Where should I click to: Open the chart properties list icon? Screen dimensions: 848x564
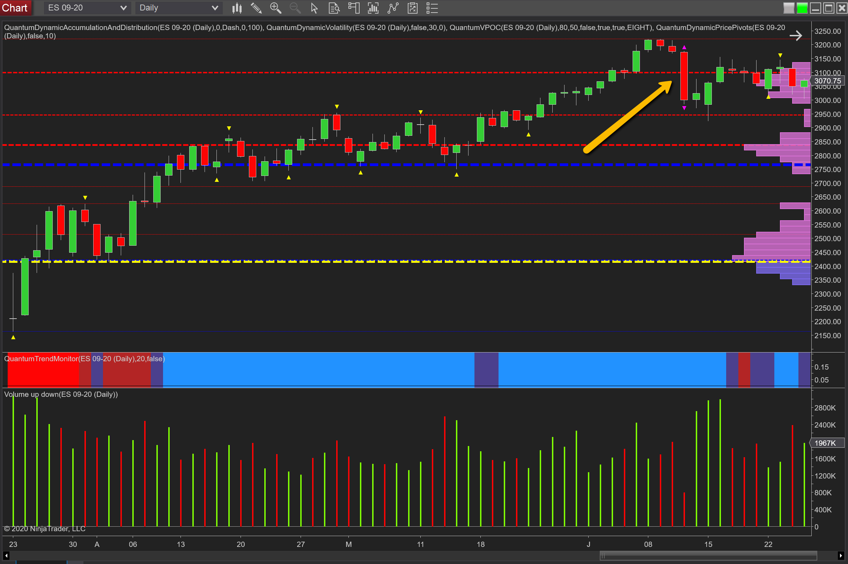pos(432,8)
